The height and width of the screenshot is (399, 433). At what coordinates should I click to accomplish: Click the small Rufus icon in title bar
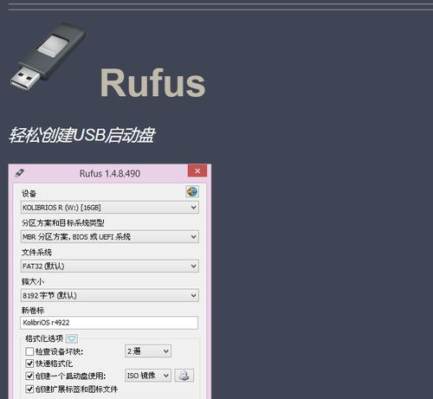click(19, 173)
